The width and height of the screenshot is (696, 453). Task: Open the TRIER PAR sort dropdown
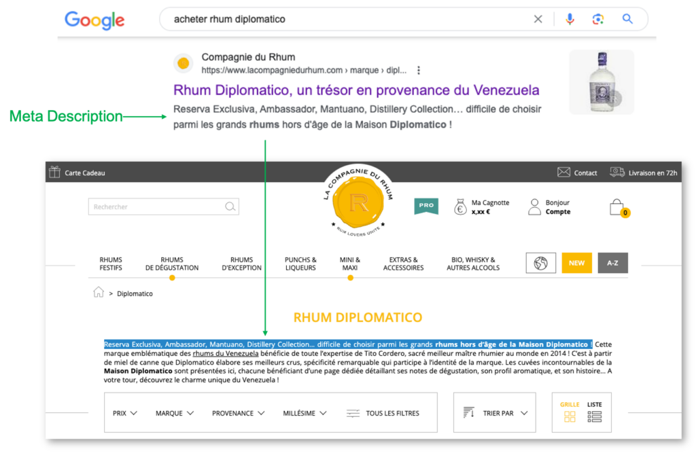point(505,413)
